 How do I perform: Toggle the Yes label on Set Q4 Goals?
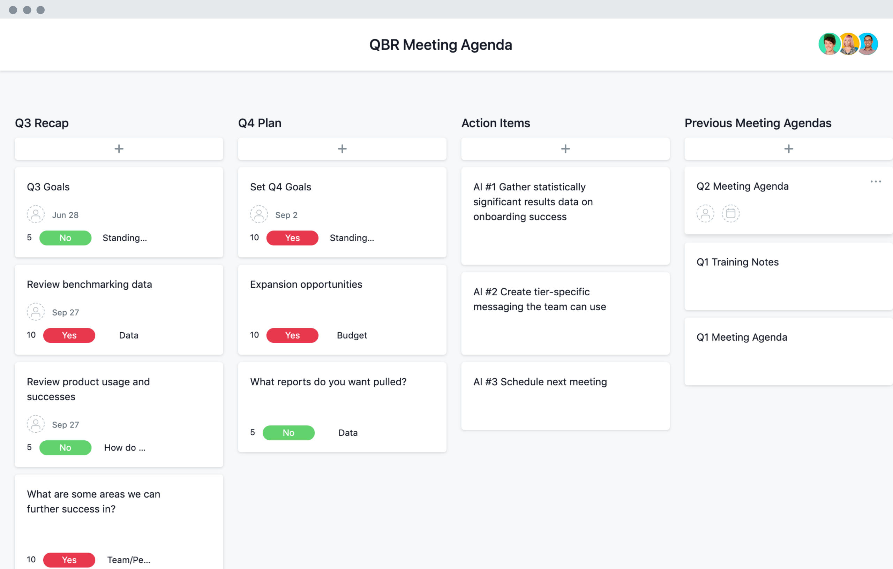[x=292, y=237]
